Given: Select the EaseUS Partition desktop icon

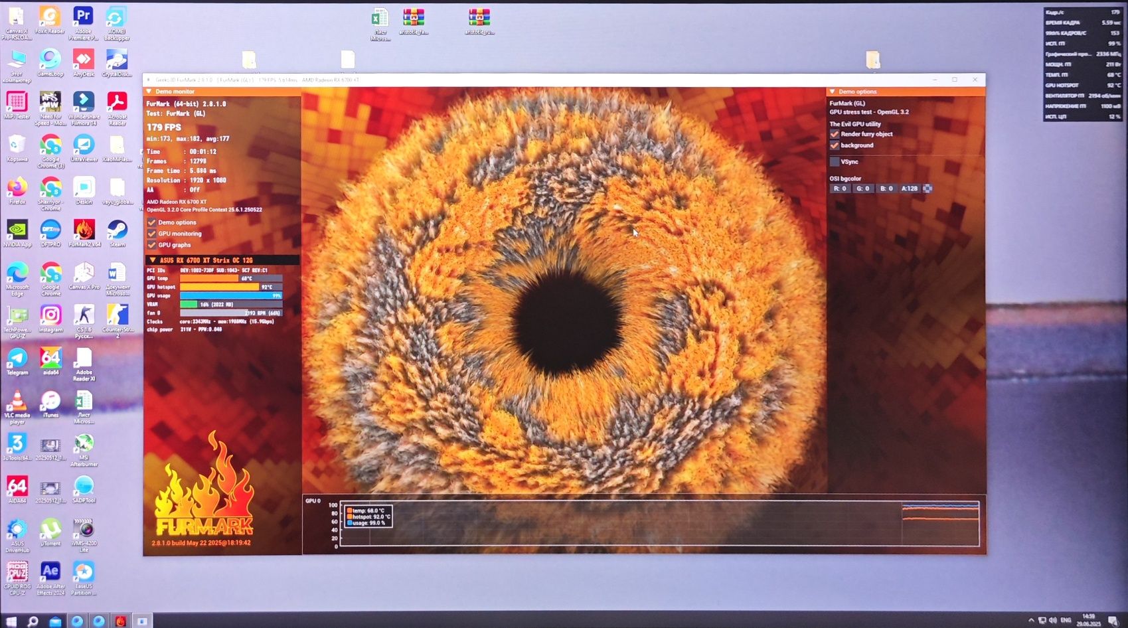Looking at the screenshot, I should point(84,578).
